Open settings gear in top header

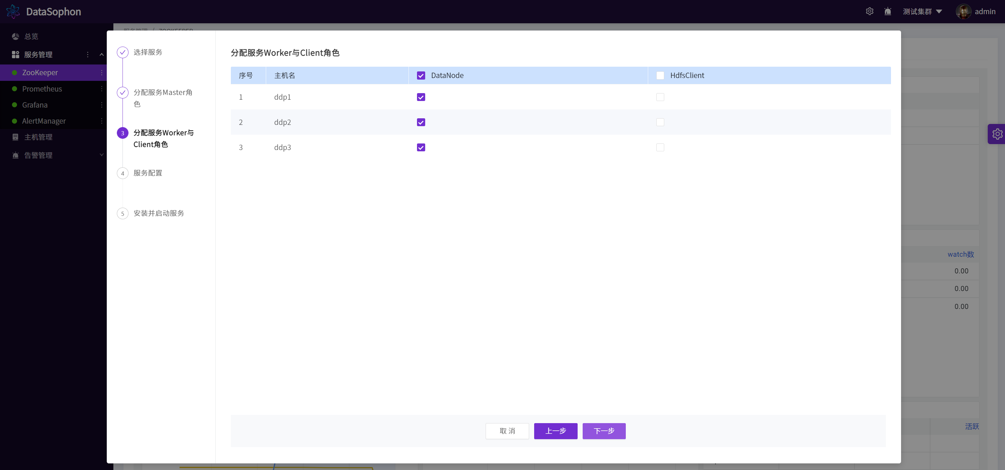(870, 11)
